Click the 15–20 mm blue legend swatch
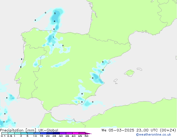The image size is (177, 137). click(43, 133)
